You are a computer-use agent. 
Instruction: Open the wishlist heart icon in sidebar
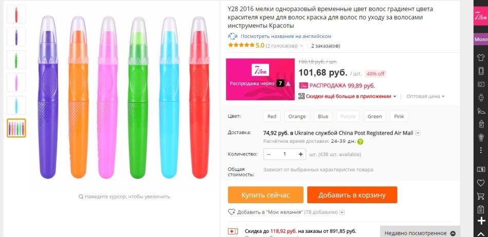coord(481,183)
